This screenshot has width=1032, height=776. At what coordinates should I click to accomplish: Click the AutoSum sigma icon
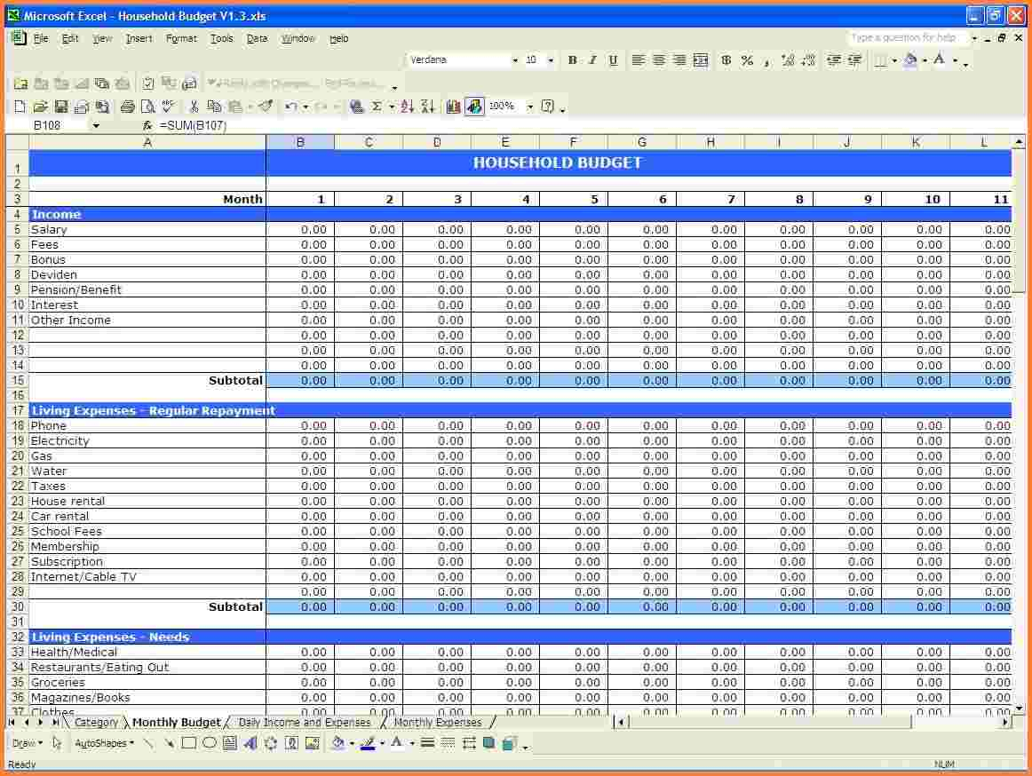377,107
